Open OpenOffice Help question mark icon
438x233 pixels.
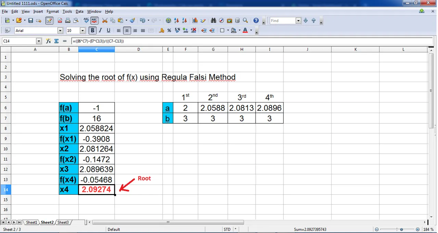(x=256, y=21)
